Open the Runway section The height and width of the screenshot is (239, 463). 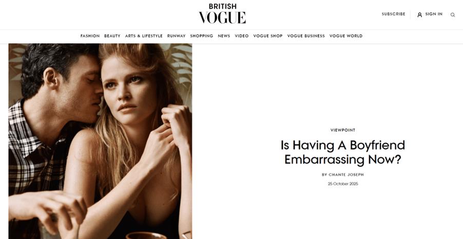176,36
